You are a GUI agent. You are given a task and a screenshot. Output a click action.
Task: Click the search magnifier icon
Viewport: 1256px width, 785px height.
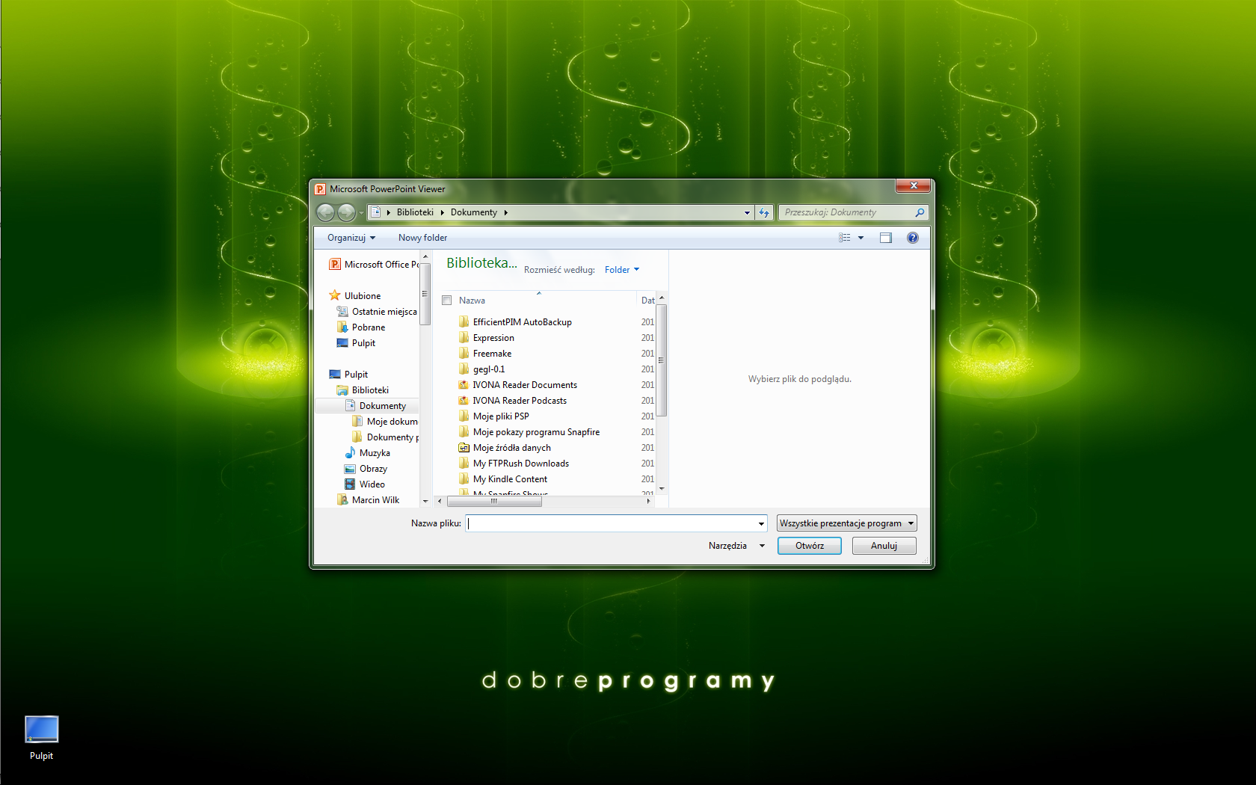click(920, 213)
